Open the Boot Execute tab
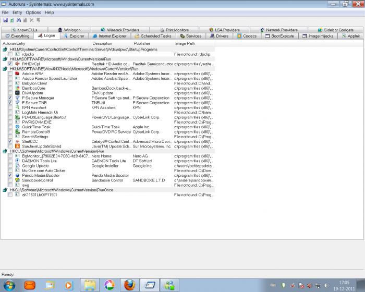The image size is (365, 292). tap(279, 36)
